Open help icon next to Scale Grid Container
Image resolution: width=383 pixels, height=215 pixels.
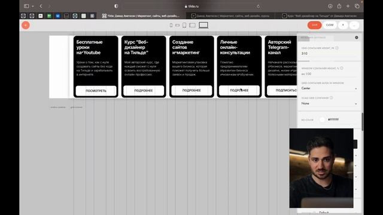331,98
